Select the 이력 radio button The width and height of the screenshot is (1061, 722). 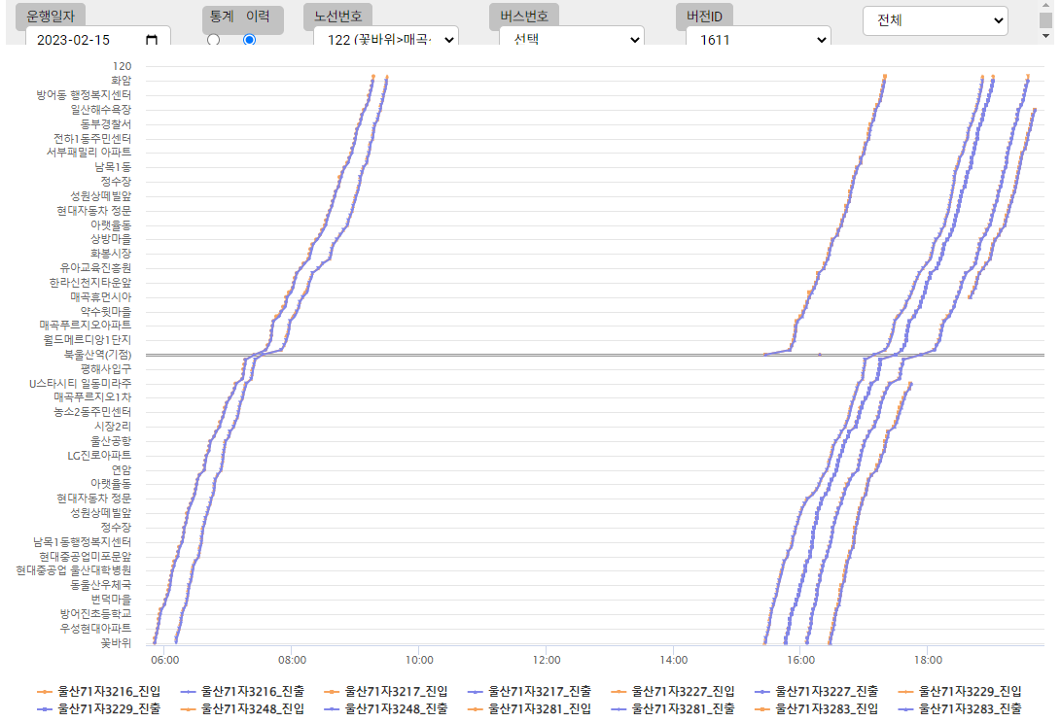tap(249, 40)
